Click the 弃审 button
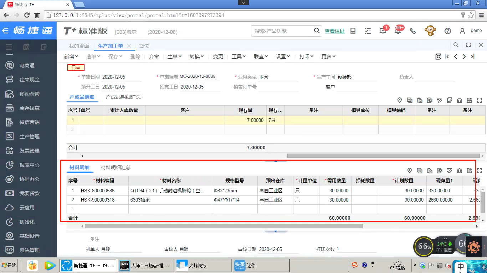The image size is (487, 273). (154, 57)
